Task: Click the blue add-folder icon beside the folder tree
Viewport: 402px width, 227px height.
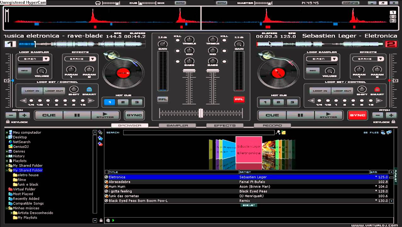Action: 100,138
